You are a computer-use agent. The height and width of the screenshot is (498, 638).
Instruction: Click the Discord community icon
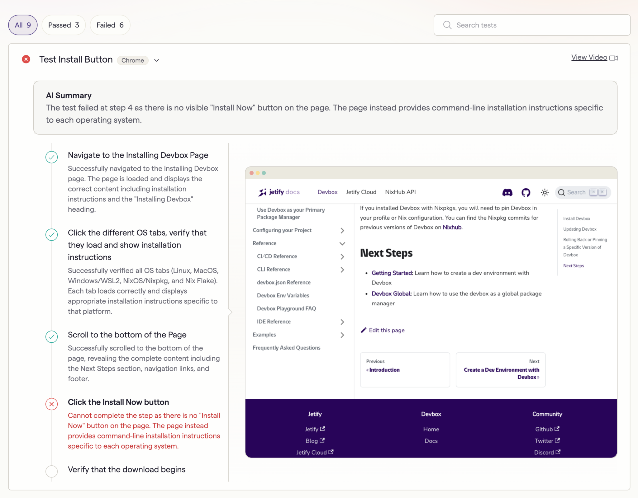[x=506, y=192]
